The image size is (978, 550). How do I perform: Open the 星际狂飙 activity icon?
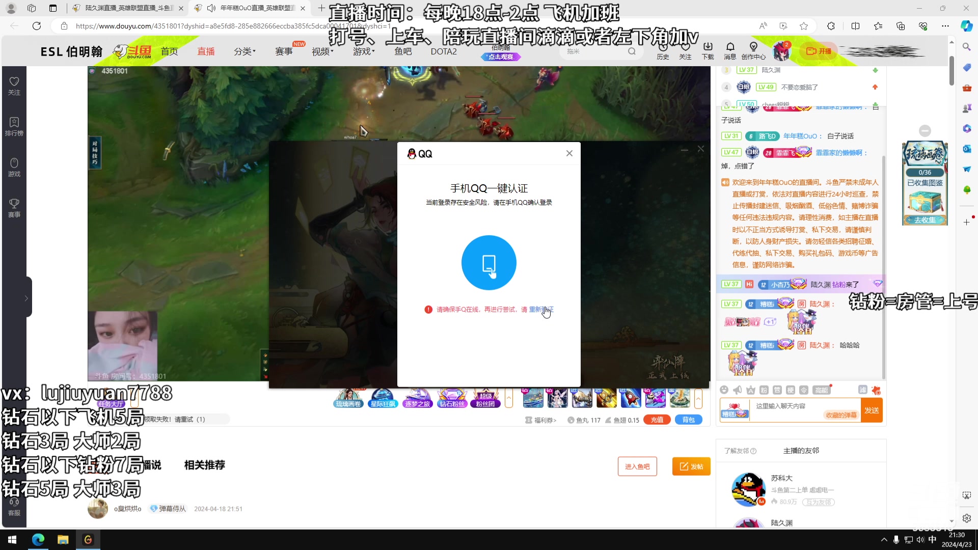pos(383,398)
